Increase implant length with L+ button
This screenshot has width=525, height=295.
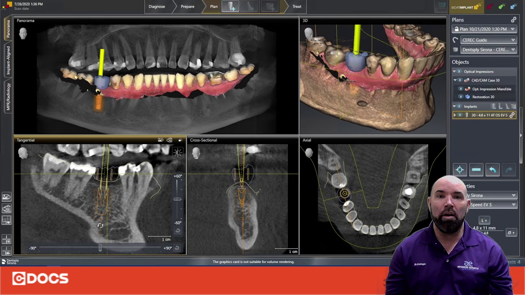point(484,220)
